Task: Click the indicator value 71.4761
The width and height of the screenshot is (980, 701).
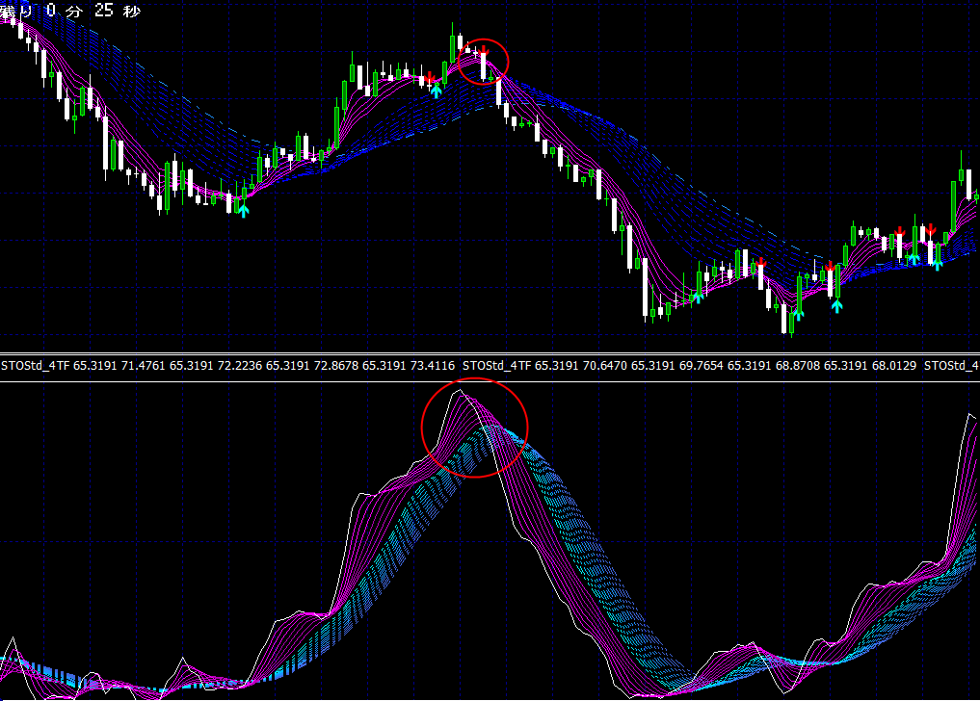Action: pyautogui.click(x=144, y=366)
